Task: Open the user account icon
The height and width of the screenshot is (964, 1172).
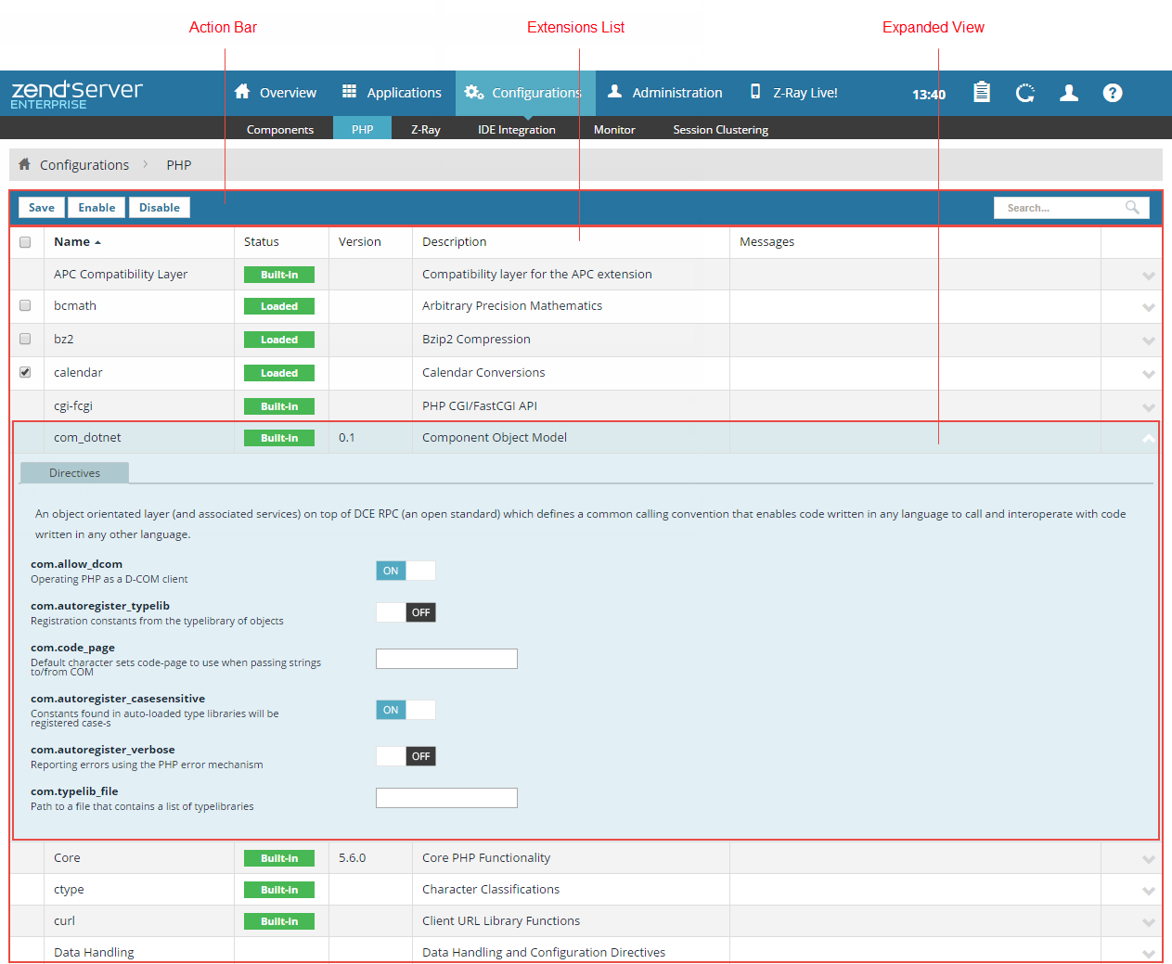Action: point(1069,93)
